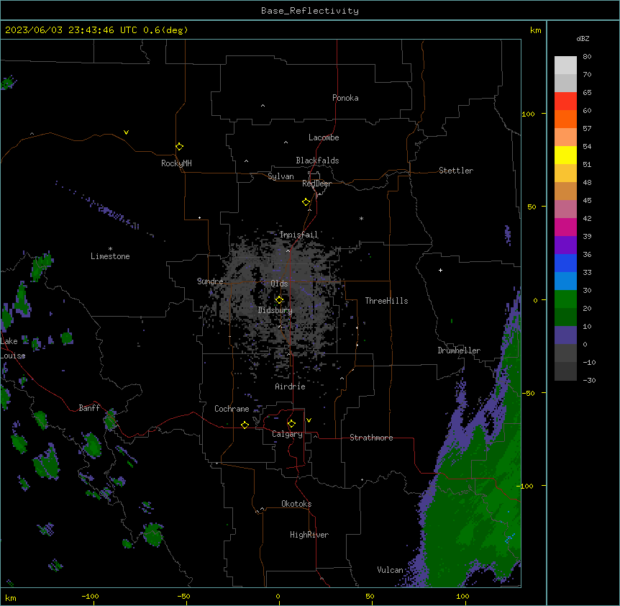Click the dBZ legend heading
The height and width of the screenshot is (606, 620).
point(583,39)
